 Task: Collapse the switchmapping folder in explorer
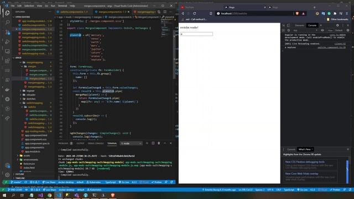pyautogui.click(x=34, y=103)
